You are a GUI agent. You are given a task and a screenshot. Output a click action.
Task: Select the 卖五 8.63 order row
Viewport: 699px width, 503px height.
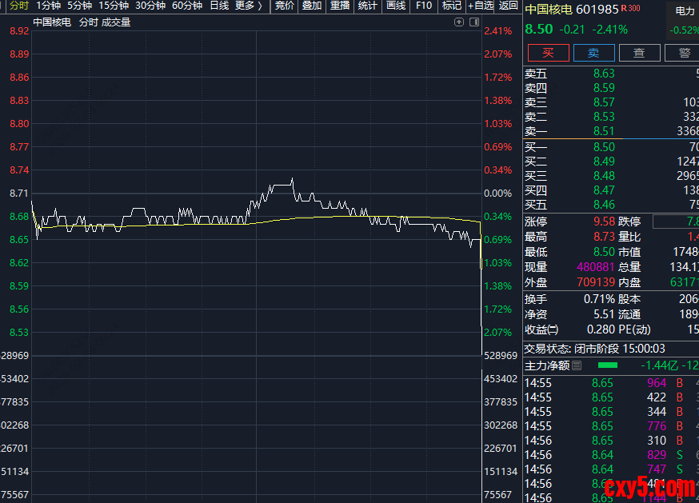click(x=611, y=74)
